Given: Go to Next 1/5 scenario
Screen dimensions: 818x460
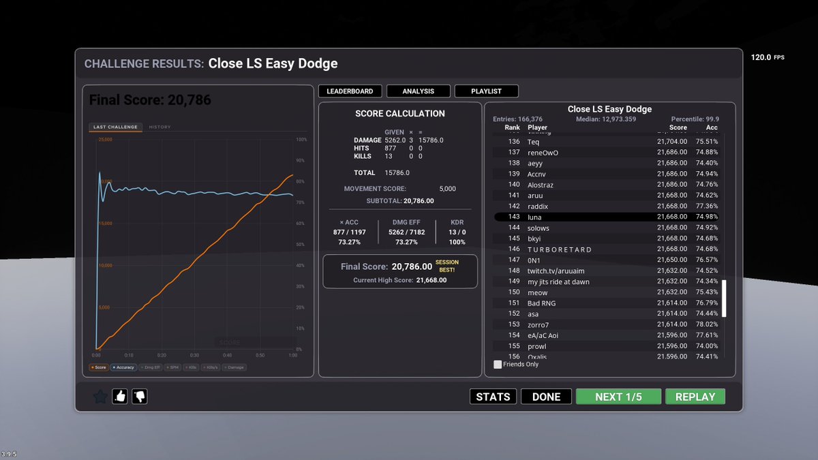Looking at the screenshot, I should (618, 397).
